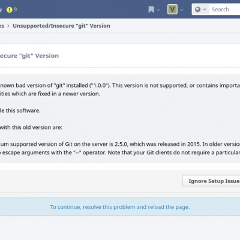
Task: Click the "1.0.0" version text in description
Action: pyautogui.click(x=100, y=85)
